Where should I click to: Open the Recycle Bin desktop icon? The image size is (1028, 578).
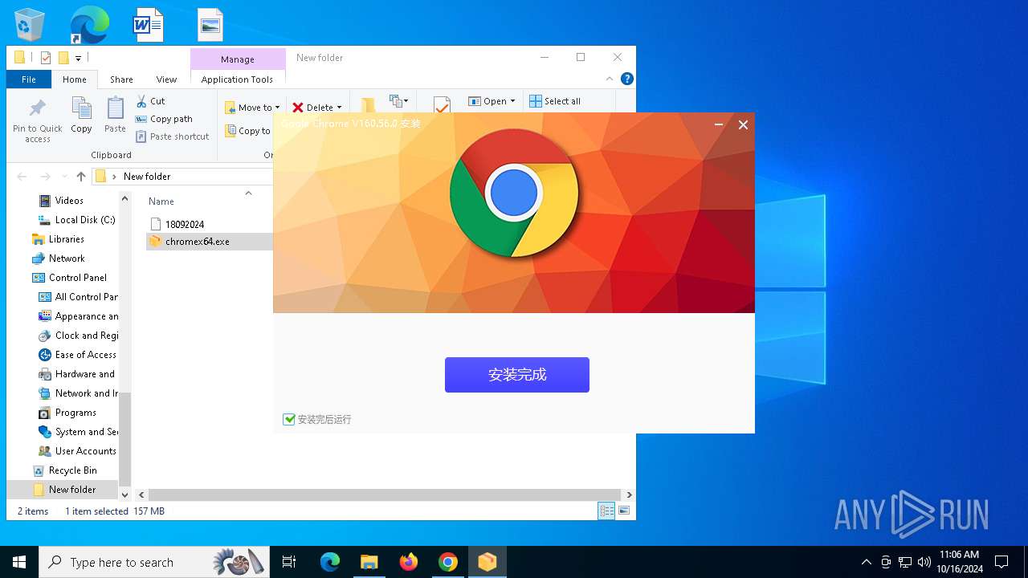31,25
